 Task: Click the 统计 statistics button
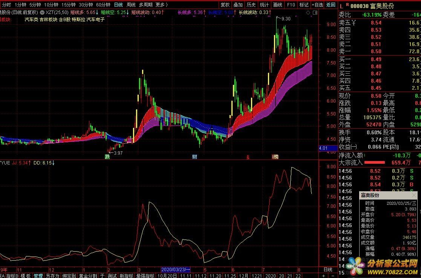point(264,5)
